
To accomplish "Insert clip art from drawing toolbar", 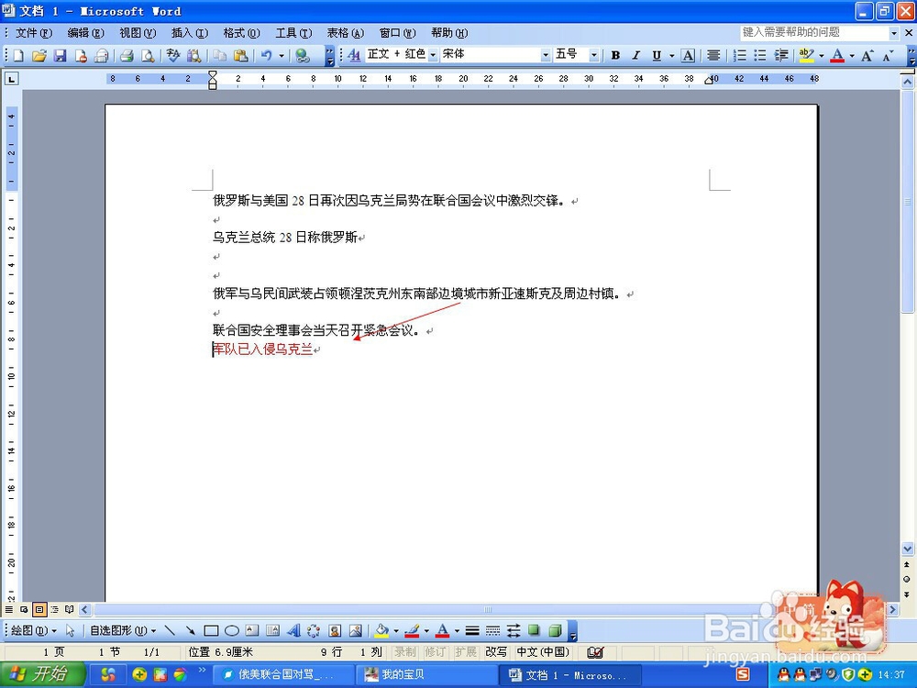I will (335, 631).
